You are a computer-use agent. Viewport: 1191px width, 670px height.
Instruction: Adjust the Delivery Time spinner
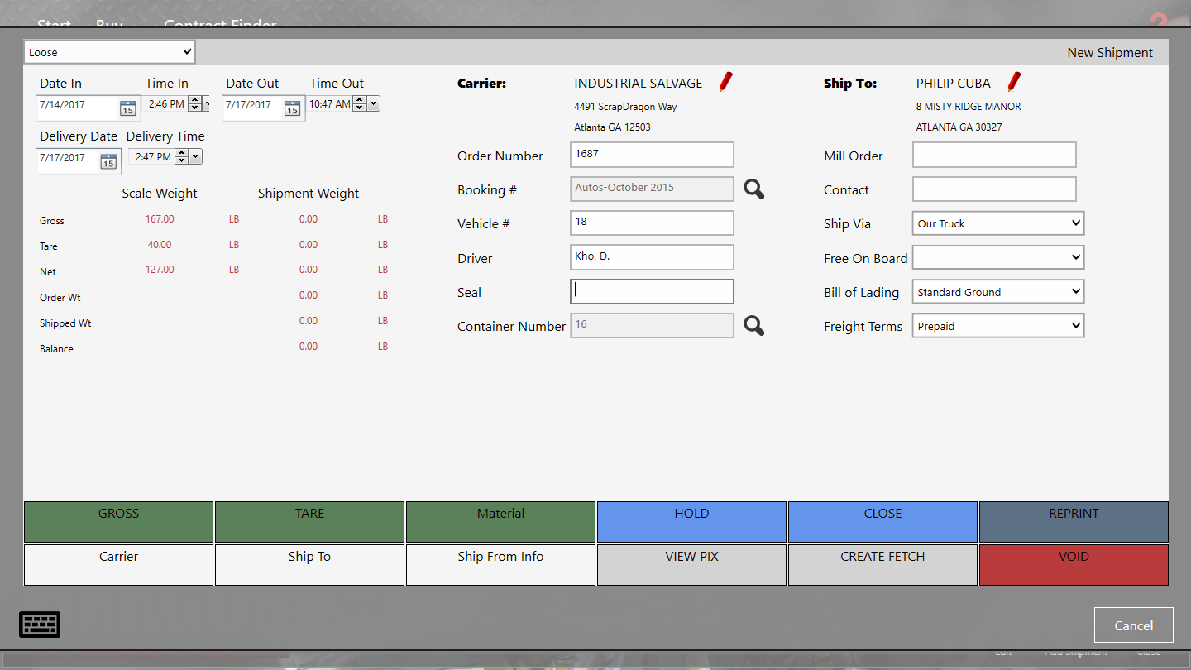tap(181, 156)
